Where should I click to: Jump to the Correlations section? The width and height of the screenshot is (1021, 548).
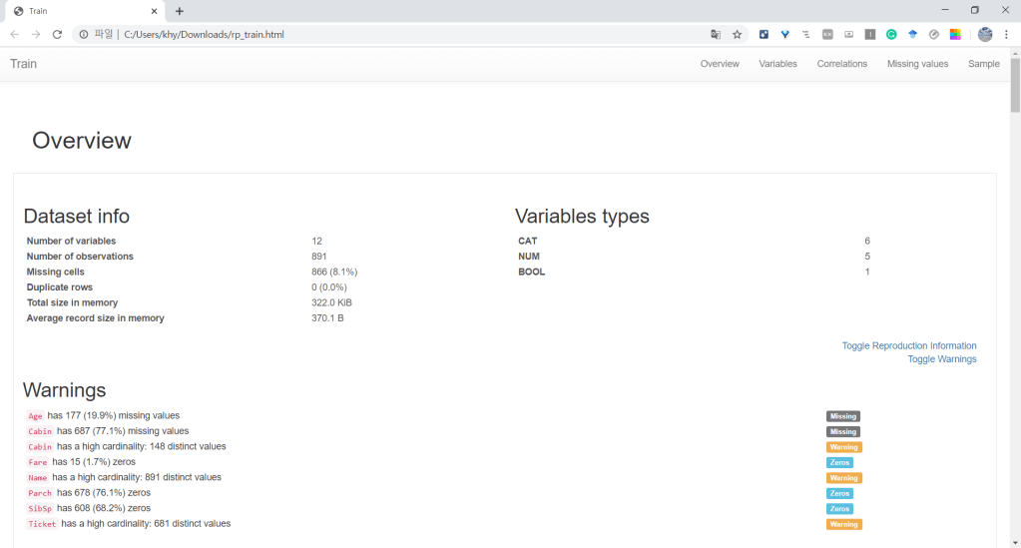click(x=841, y=64)
